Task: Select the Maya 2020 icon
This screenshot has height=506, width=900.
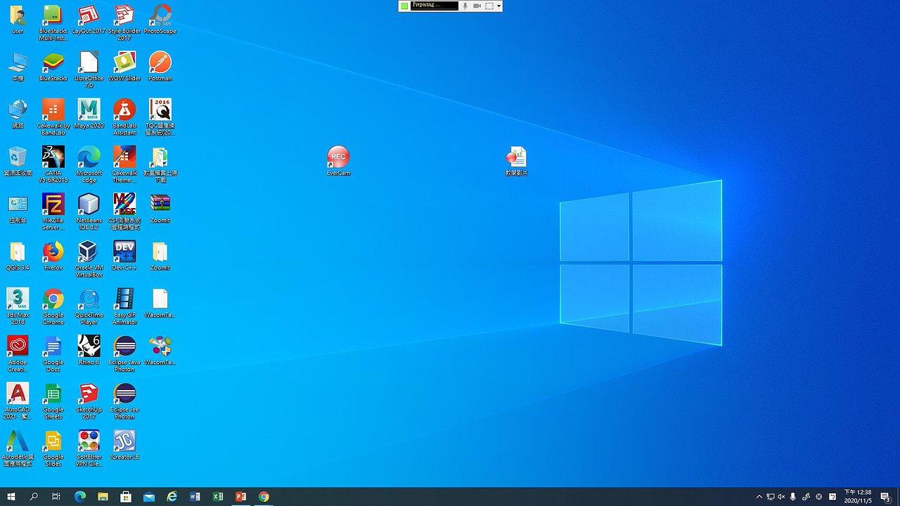Action: (89, 114)
